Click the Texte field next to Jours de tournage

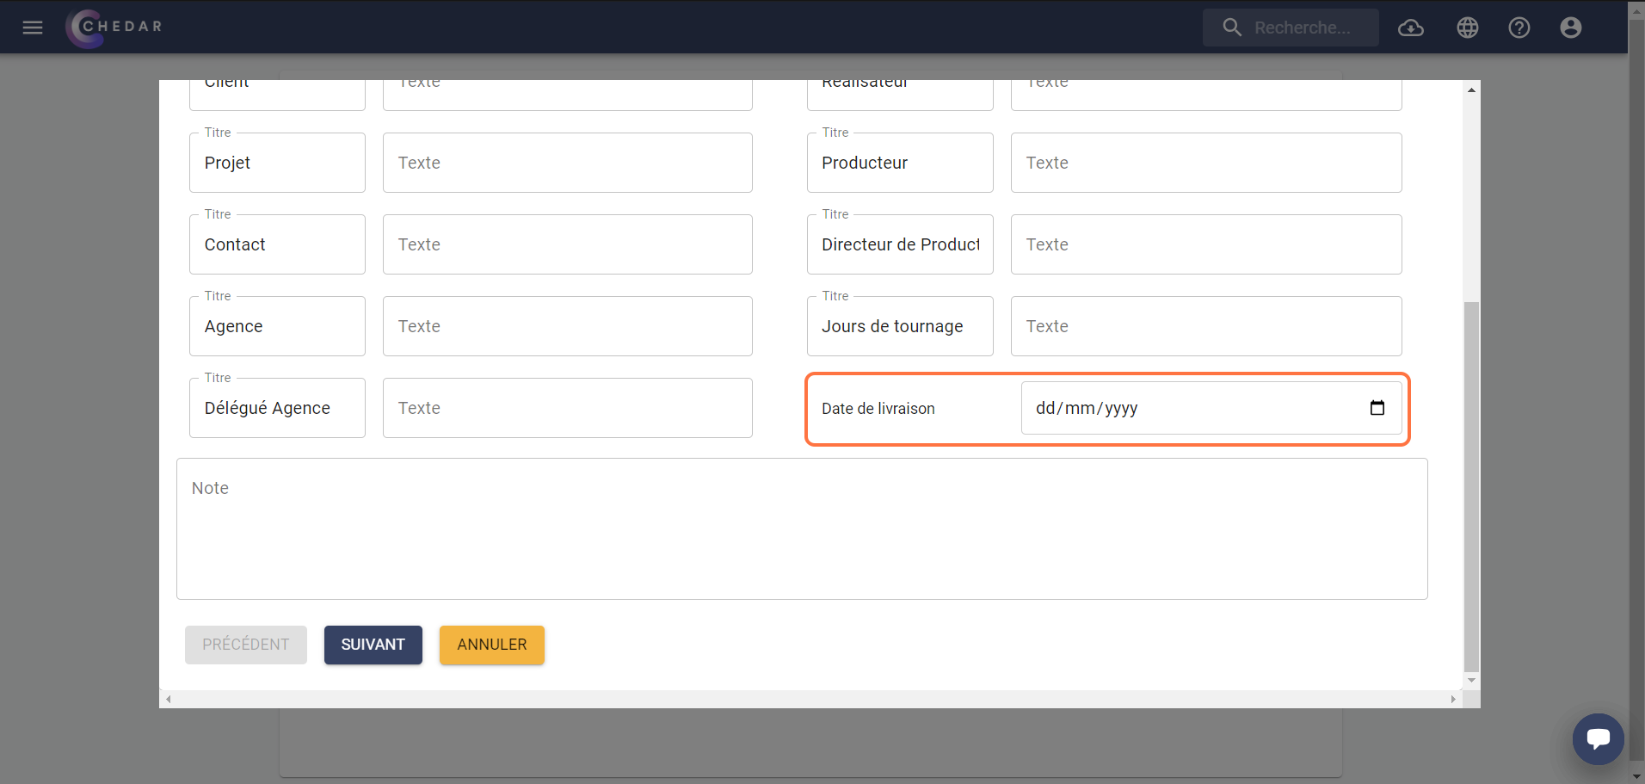(1206, 326)
